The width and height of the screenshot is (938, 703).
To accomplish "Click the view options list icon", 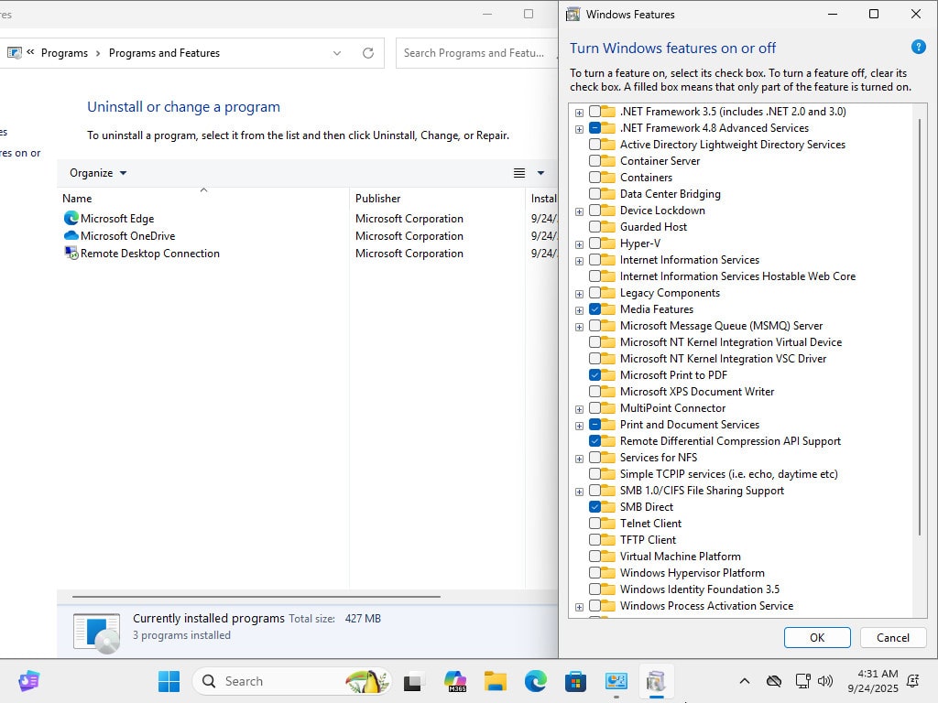I will coord(519,173).
